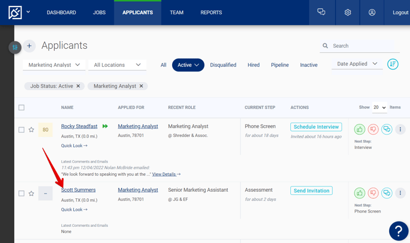Click the NAME column header
Viewport: 410px width, 243px height.
click(67, 107)
